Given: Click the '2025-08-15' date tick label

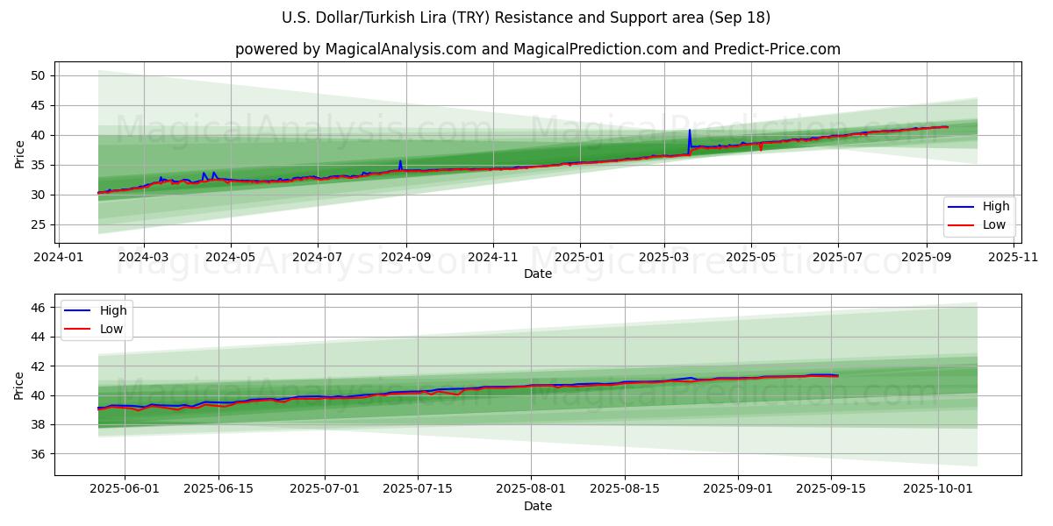Looking at the screenshot, I should (625, 489).
